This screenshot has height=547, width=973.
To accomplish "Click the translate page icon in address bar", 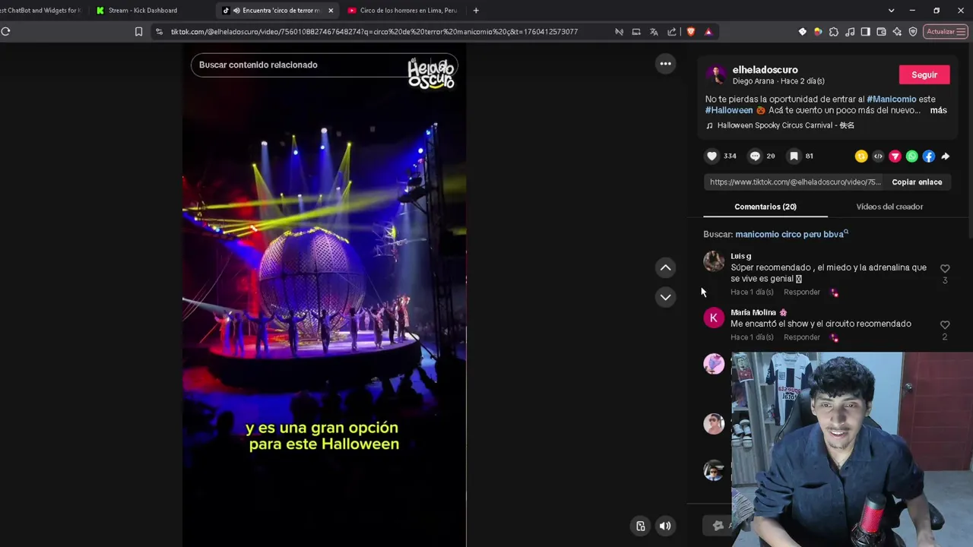I will pos(654,32).
